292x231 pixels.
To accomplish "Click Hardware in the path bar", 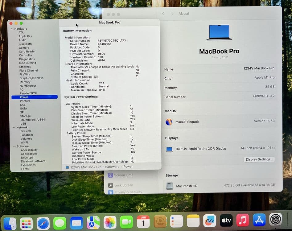I will [112, 167].
